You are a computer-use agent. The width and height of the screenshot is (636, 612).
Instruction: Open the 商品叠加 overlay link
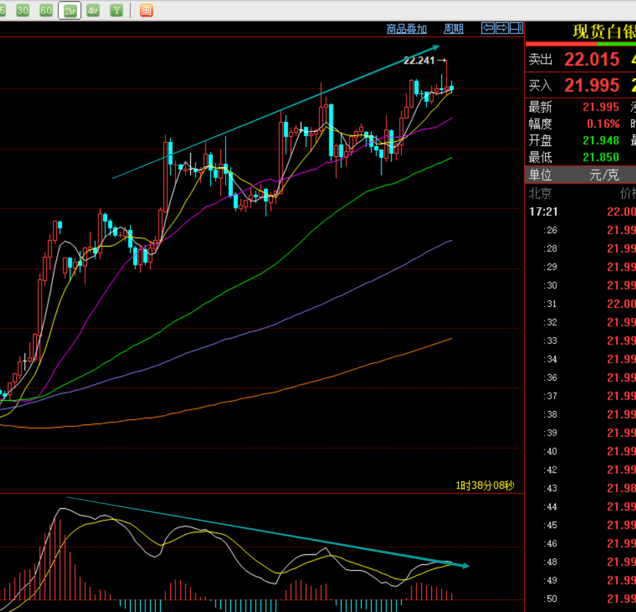point(406,29)
